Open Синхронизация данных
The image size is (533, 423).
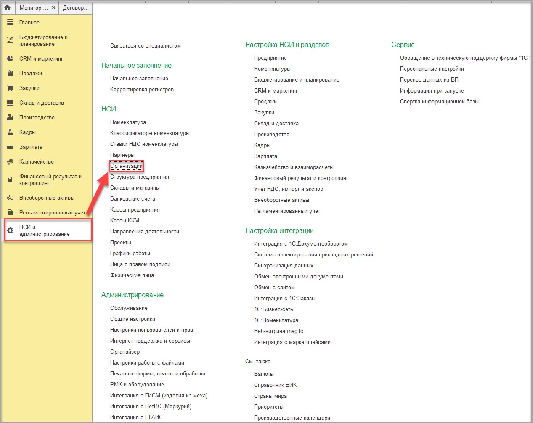click(x=284, y=265)
